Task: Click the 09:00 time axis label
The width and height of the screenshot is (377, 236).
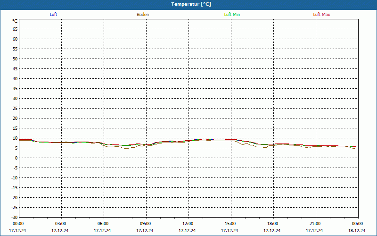Action: pyautogui.click(x=146, y=224)
